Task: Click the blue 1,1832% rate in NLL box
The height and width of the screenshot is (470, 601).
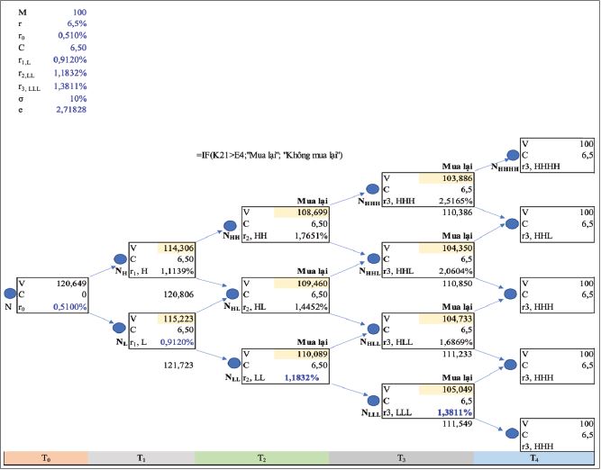Action: pos(302,378)
